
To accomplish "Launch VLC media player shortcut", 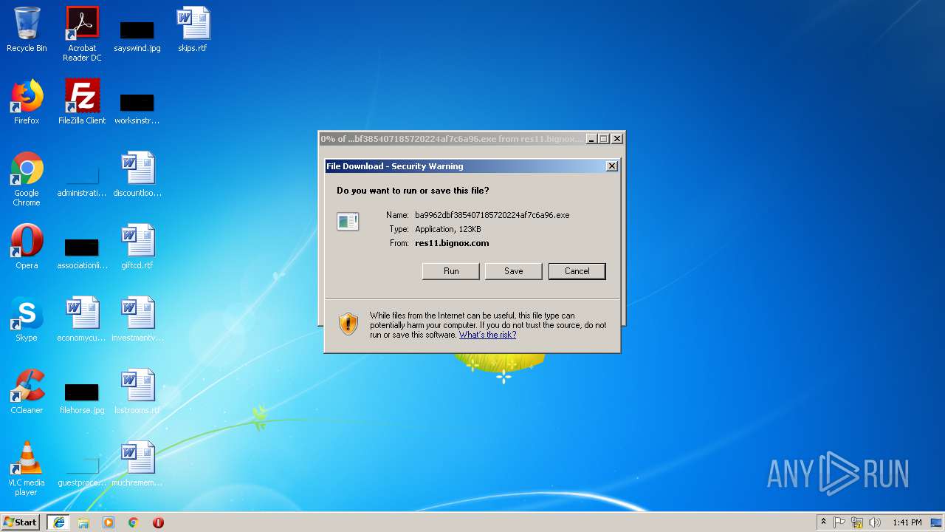I will 27,468.
